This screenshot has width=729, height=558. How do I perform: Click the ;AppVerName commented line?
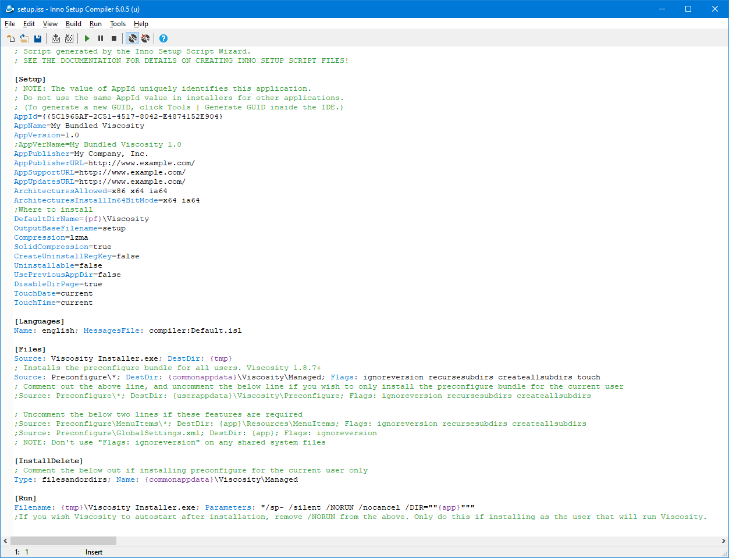tap(98, 144)
